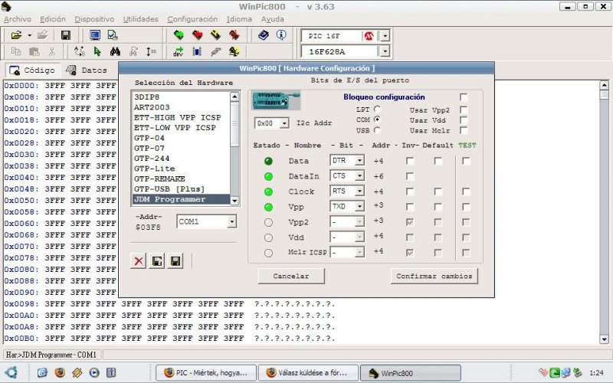Open the Edición menu
The width and height of the screenshot is (613, 383).
(x=53, y=19)
